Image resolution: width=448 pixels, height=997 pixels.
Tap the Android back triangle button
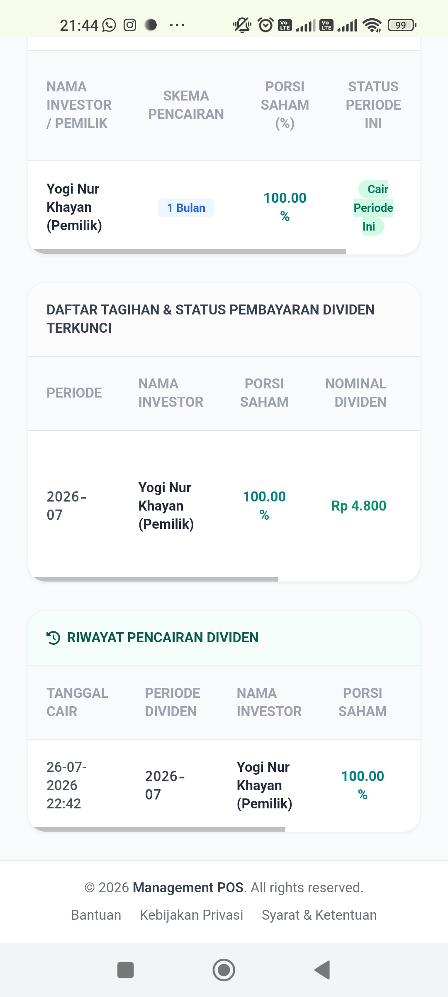point(322,970)
